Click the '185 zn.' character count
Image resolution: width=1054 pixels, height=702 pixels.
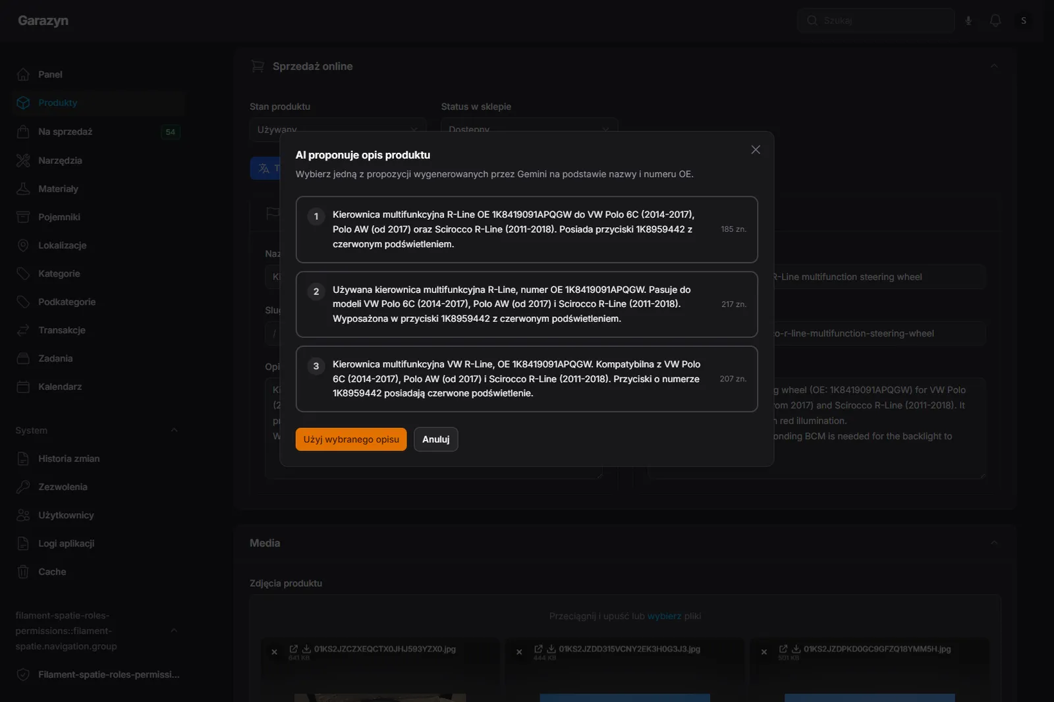pos(733,229)
